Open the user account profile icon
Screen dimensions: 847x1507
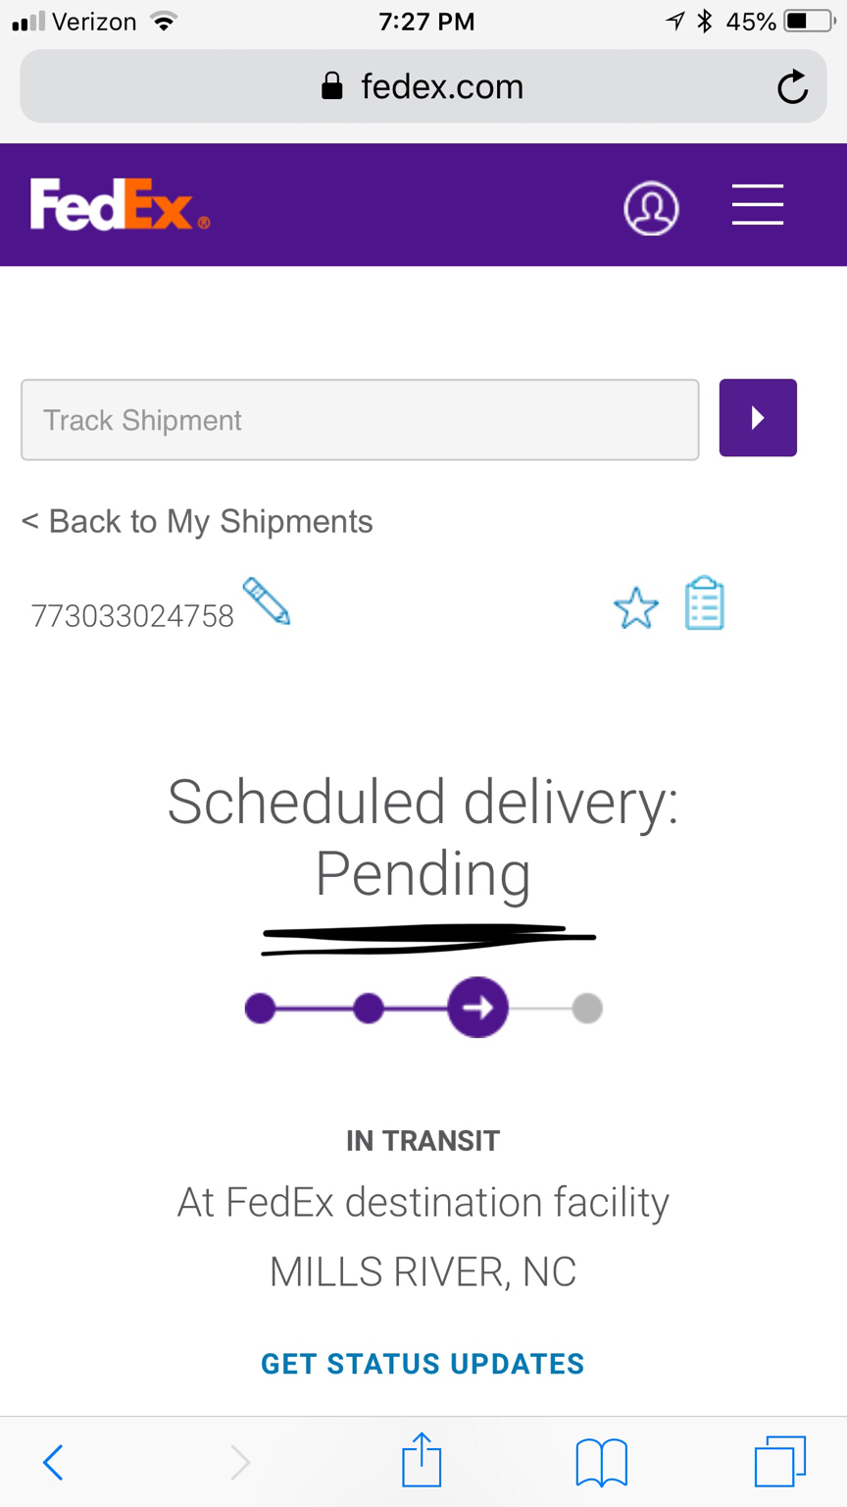pyautogui.click(x=651, y=208)
